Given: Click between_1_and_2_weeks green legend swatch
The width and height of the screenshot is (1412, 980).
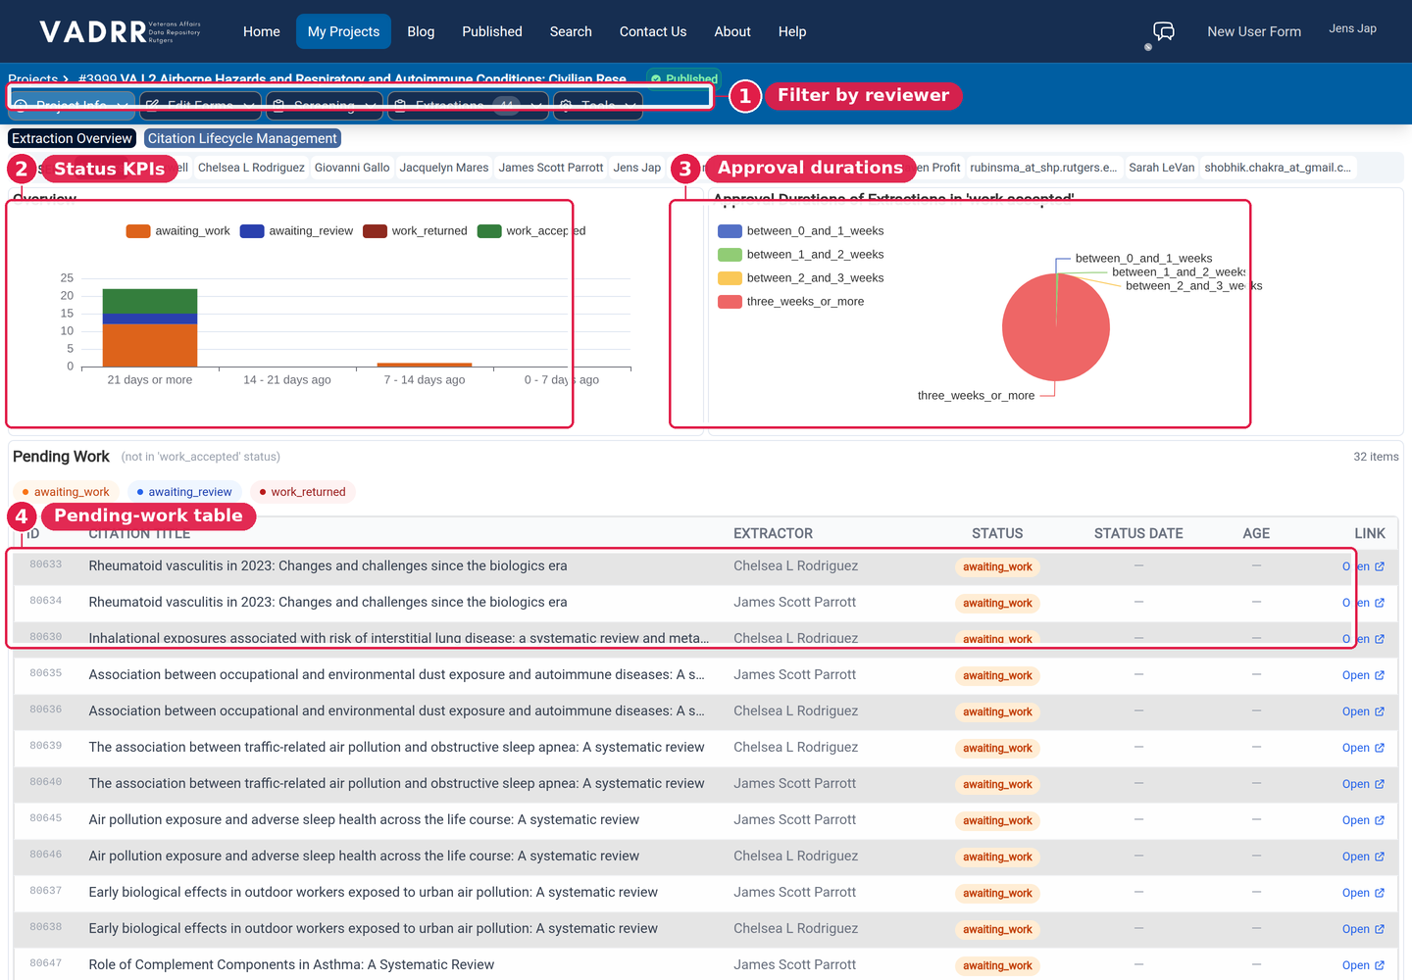Looking at the screenshot, I should [730, 255].
